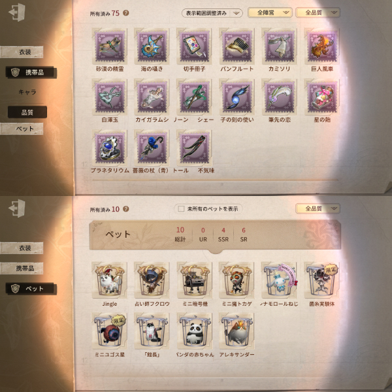The image size is (392, 392).
Task: Open upper ペット tab in sidebar
Action: point(22,129)
